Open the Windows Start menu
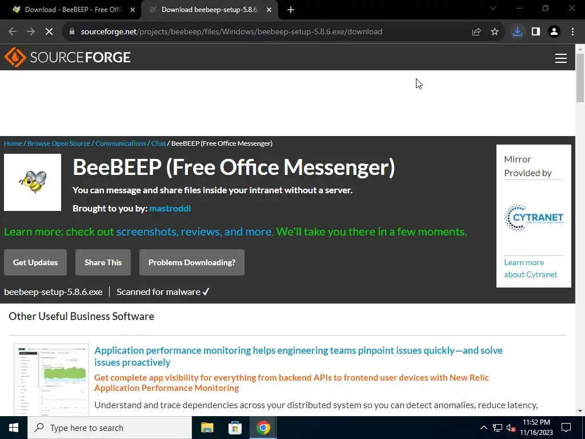This screenshot has height=439, width=585. [14, 428]
